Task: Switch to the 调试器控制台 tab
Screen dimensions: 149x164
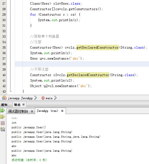Action: click(x=18, y=111)
